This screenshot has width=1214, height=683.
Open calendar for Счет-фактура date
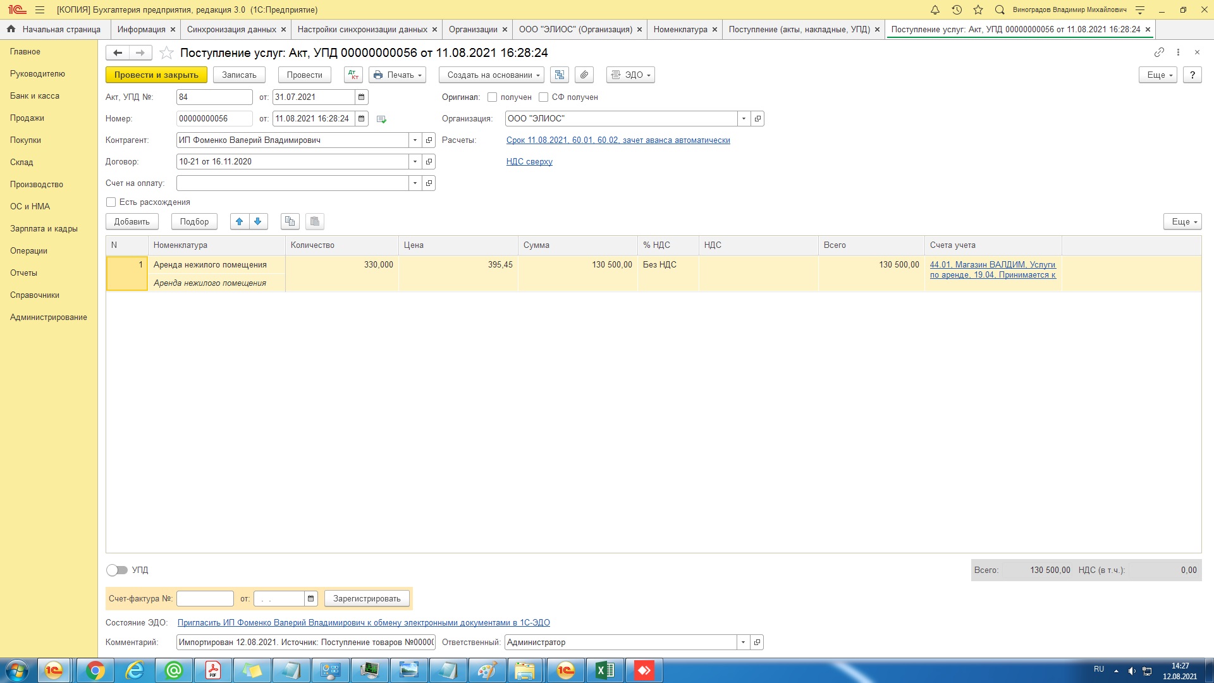pyautogui.click(x=310, y=599)
